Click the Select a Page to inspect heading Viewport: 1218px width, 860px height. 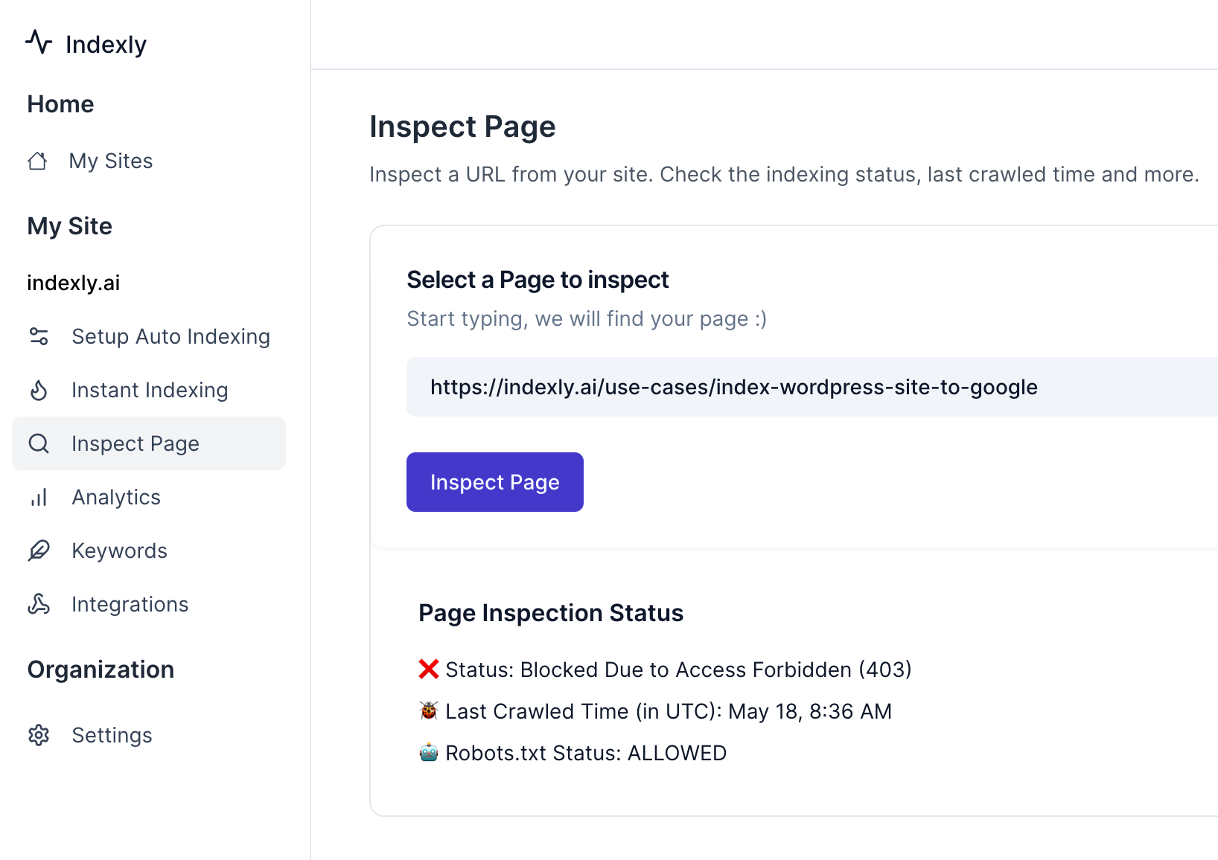click(x=538, y=280)
